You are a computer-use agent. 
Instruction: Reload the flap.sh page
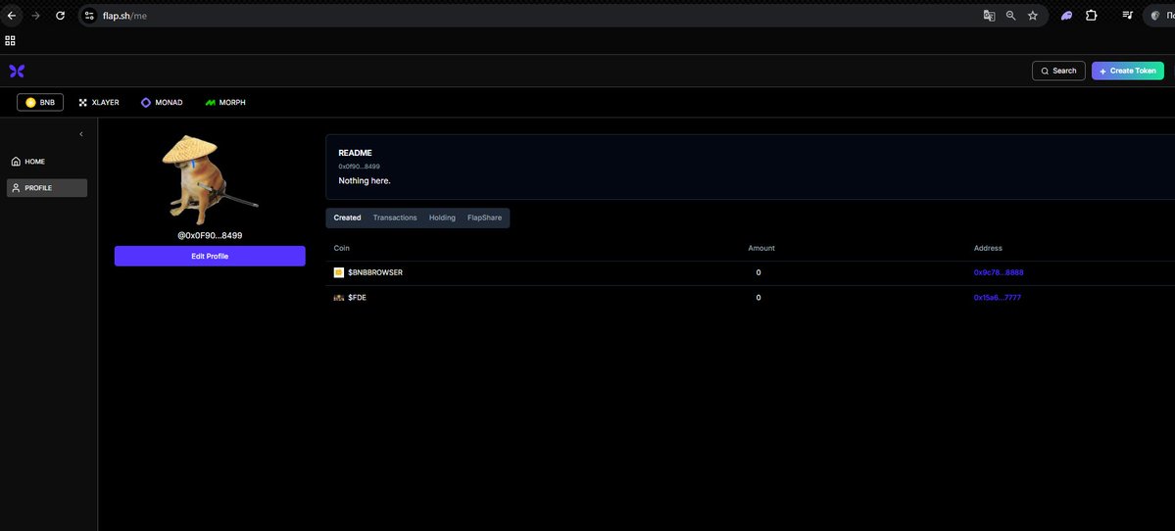click(x=60, y=15)
